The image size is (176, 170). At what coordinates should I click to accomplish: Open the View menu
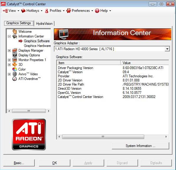point(12,11)
